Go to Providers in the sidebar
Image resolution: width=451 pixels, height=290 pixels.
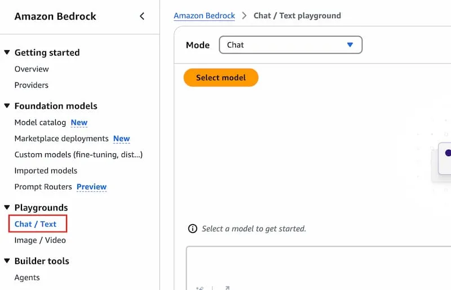pos(32,85)
